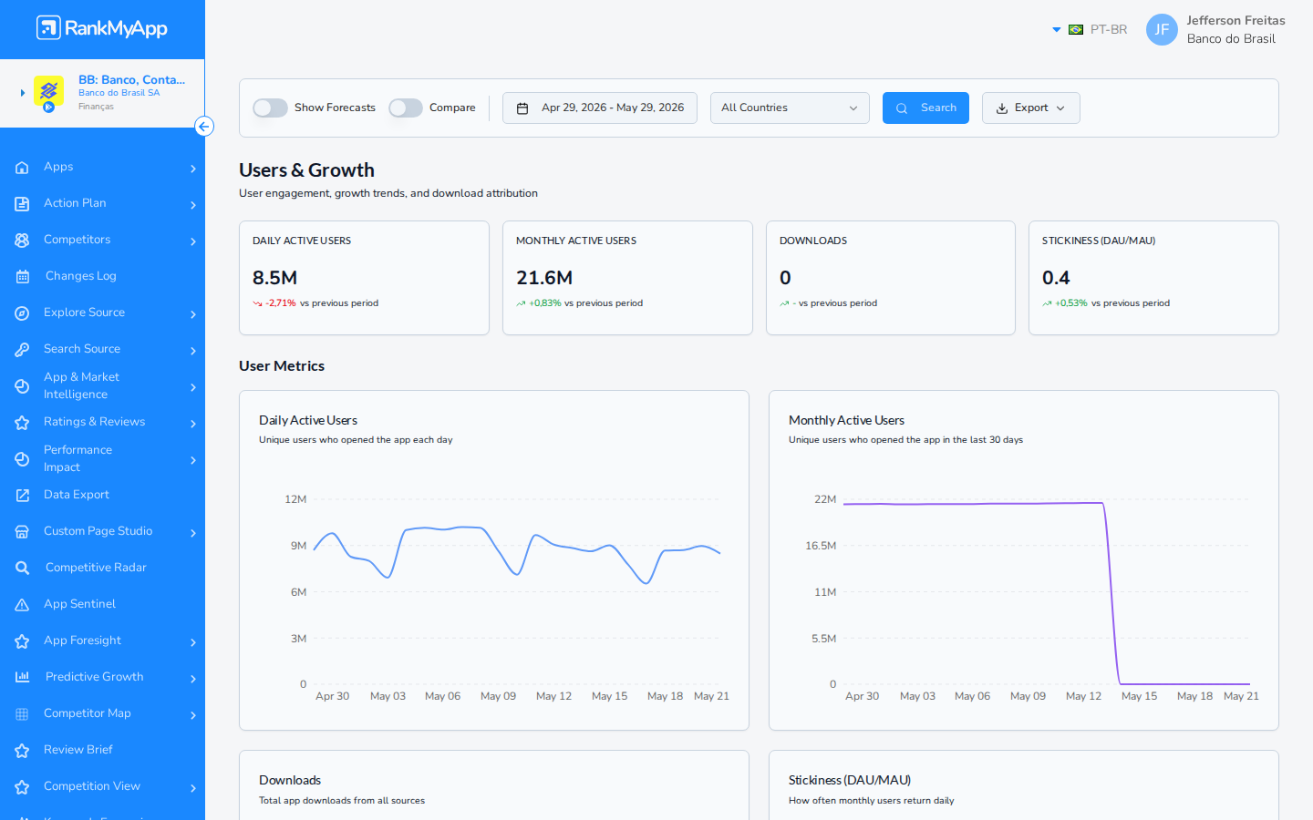Viewport: 1313px width, 820px height.
Task: Click the Banco do Brasil app icon
Action: (48, 92)
